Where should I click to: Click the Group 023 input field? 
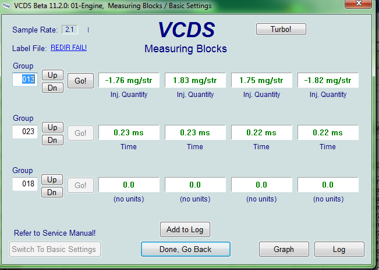tap(25, 132)
